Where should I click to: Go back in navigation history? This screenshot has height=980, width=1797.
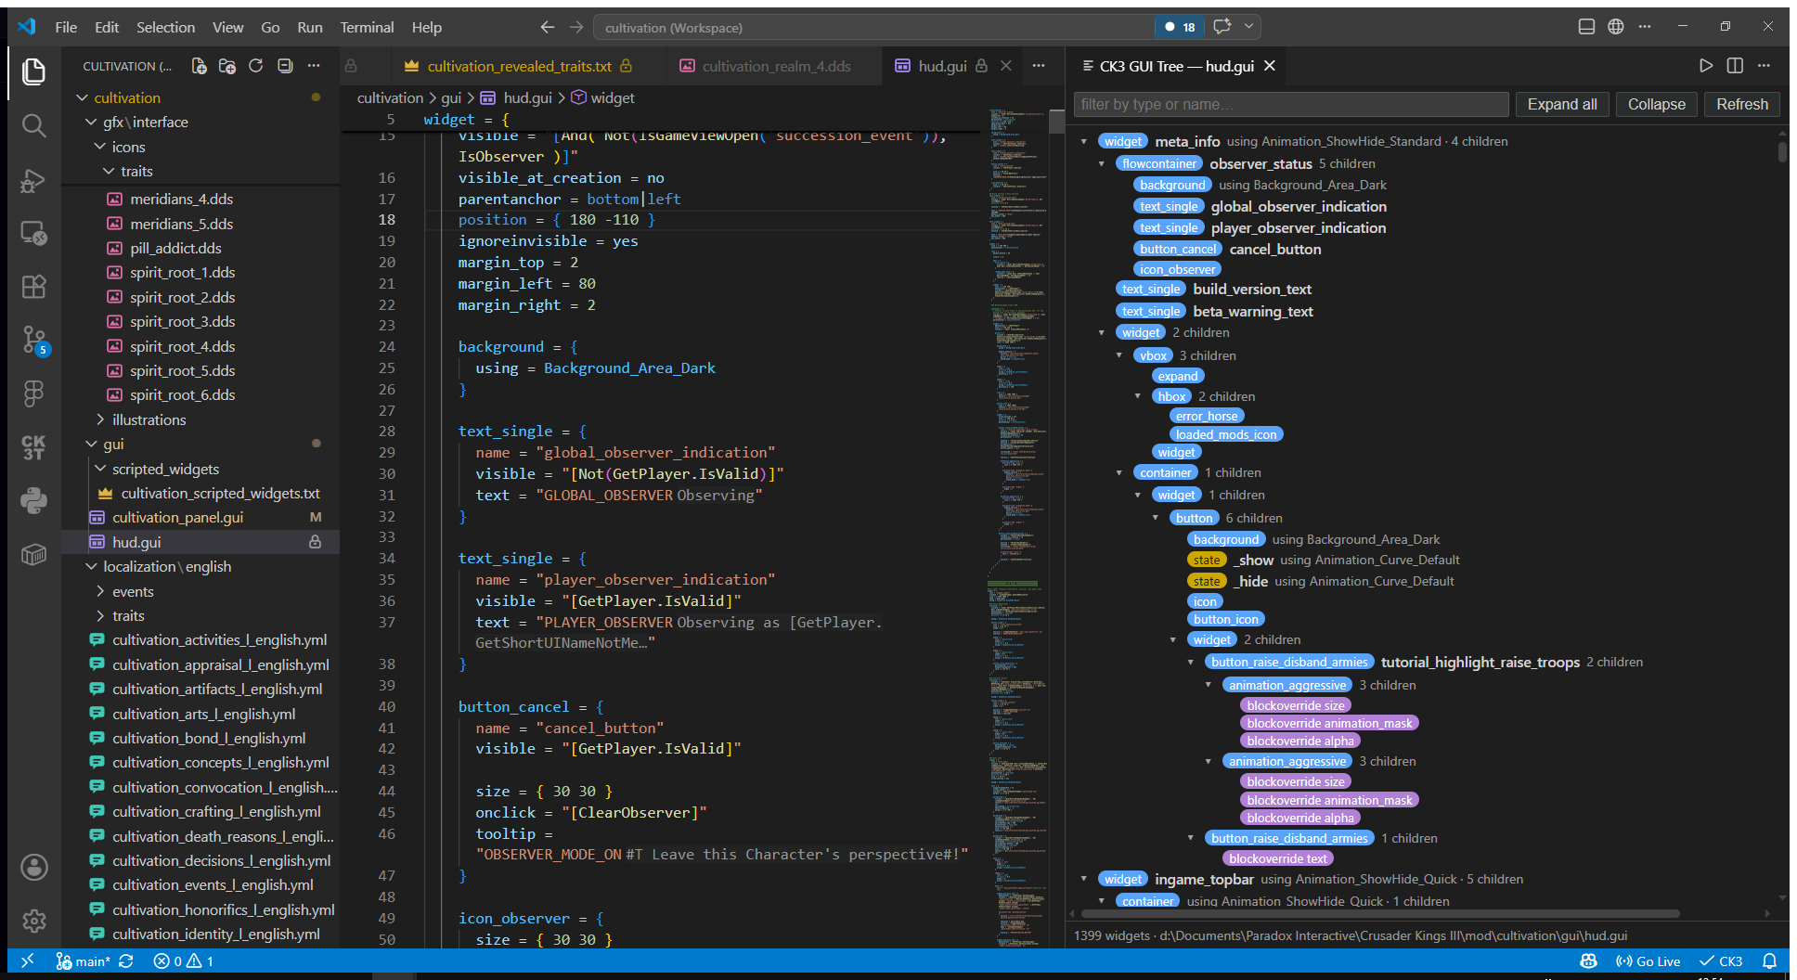548,27
